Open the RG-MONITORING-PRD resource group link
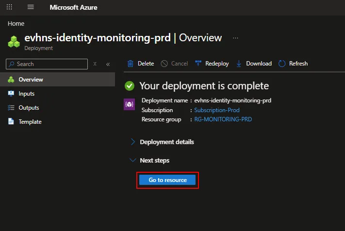The height and width of the screenshot is (231, 345). (223, 119)
